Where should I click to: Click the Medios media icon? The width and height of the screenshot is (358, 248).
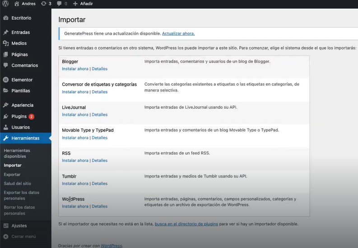[6, 43]
